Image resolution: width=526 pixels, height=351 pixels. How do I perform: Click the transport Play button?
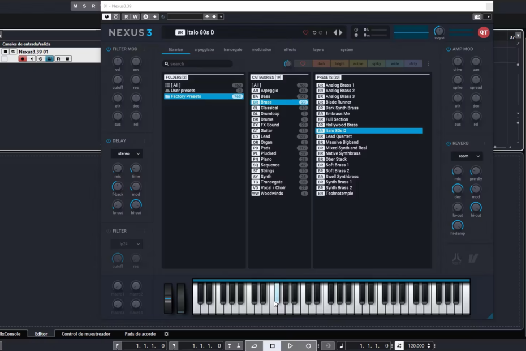tap(290, 346)
